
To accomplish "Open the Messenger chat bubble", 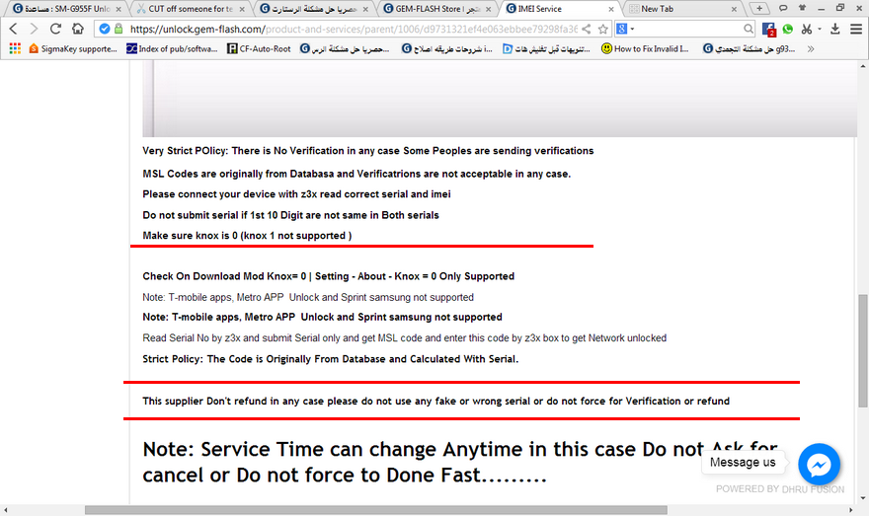I will click(819, 465).
